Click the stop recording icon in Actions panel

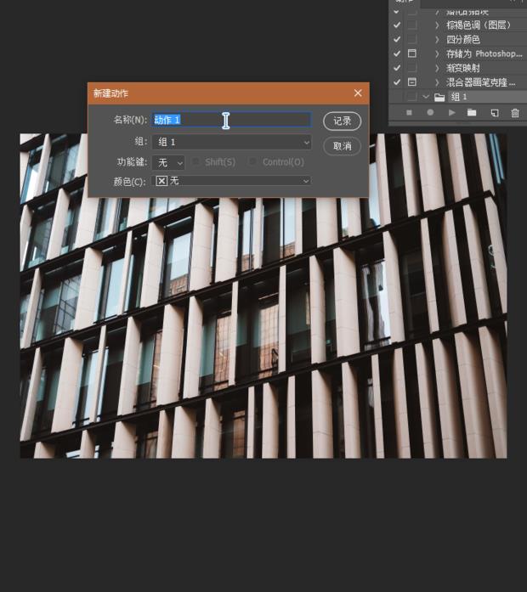pyautogui.click(x=409, y=112)
